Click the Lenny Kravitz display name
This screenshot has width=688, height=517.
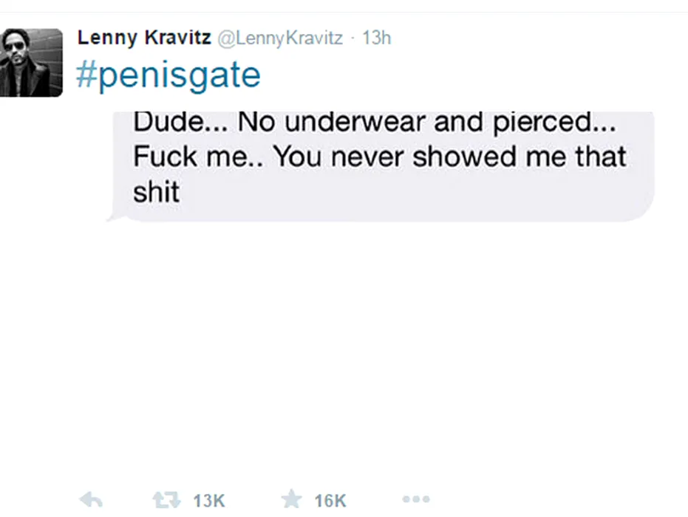(x=144, y=37)
